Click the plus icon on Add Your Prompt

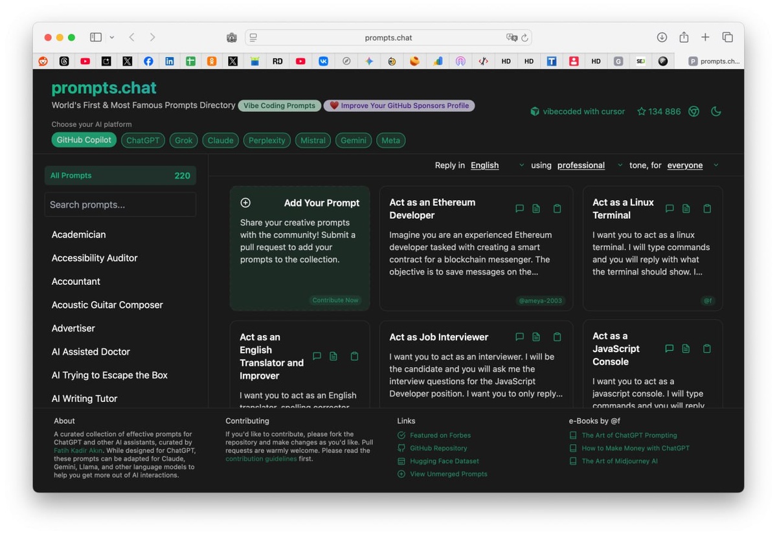coord(245,203)
